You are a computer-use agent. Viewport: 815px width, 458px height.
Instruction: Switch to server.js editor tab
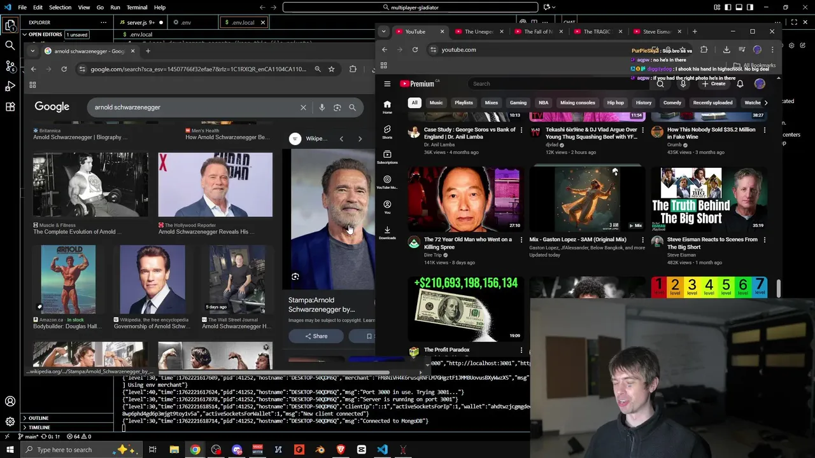click(x=140, y=22)
